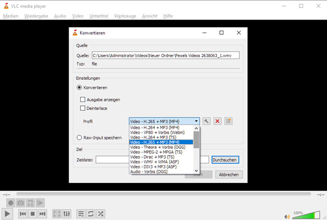Mute audio via speaker icon
The height and width of the screenshot is (220, 327).
(287, 216)
